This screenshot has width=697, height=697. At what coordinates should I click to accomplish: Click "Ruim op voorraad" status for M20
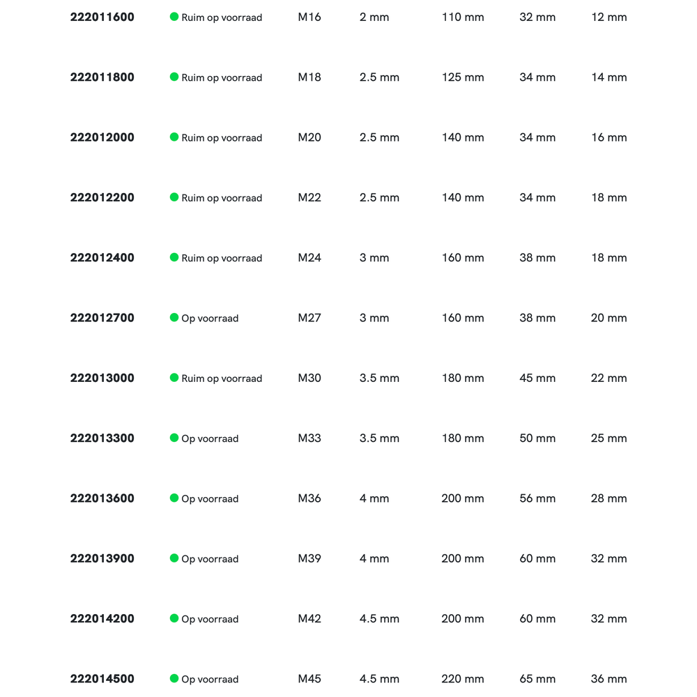click(222, 138)
